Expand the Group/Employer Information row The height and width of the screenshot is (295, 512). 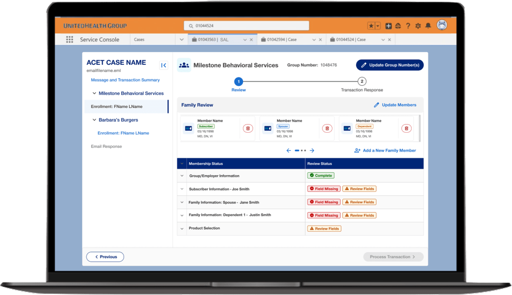tap(181, 176)
